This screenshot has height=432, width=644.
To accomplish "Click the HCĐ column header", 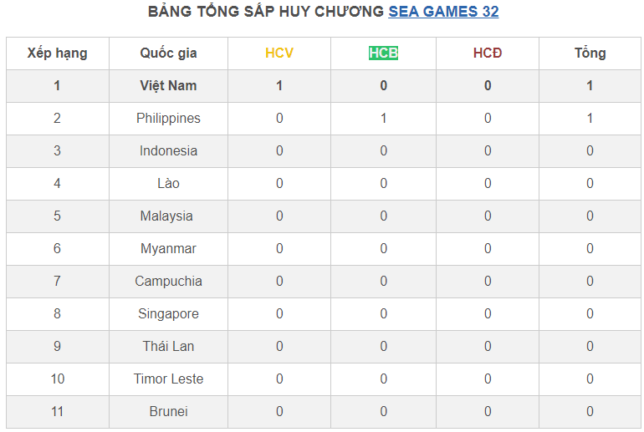I will [x=488, y=53].
